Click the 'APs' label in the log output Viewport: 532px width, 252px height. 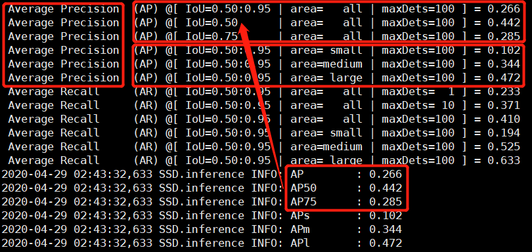[x=300, y=215]
